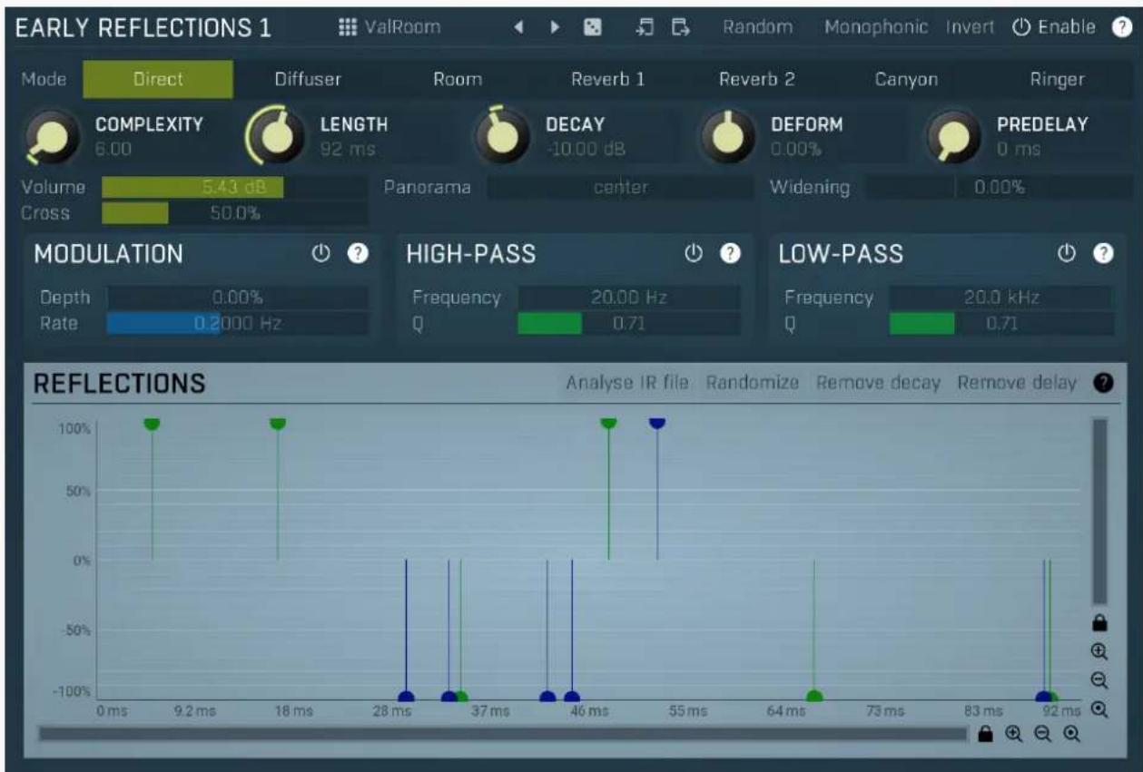The width and height of the screenshot is (1143, 772).
Task: Click horizontal zoom out magnifier
Action: click(x=1042, y=735)
